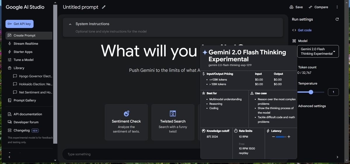Viewport: 350px width, 164px height.
Task: Click the Developer forum chat icon
Action: 10,122
